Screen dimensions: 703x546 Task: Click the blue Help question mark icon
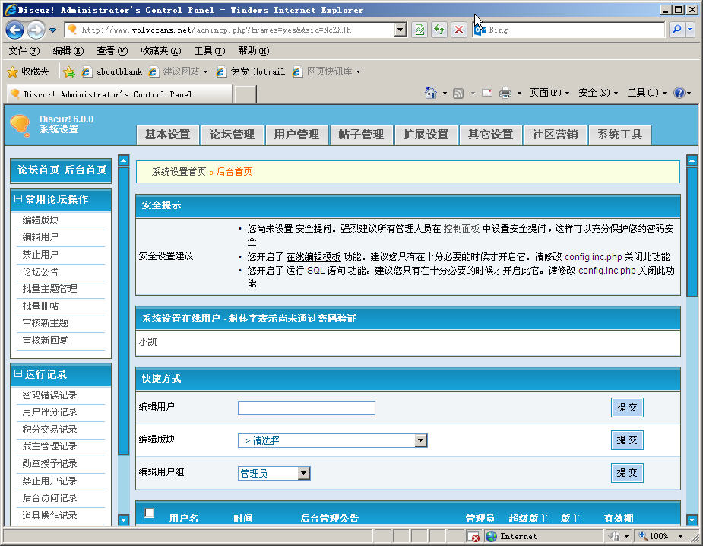[x=679, y=93]
